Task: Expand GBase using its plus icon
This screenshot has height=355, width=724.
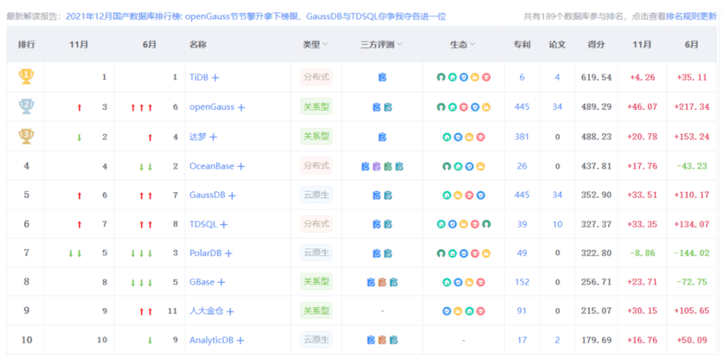Action: point(221,282)
